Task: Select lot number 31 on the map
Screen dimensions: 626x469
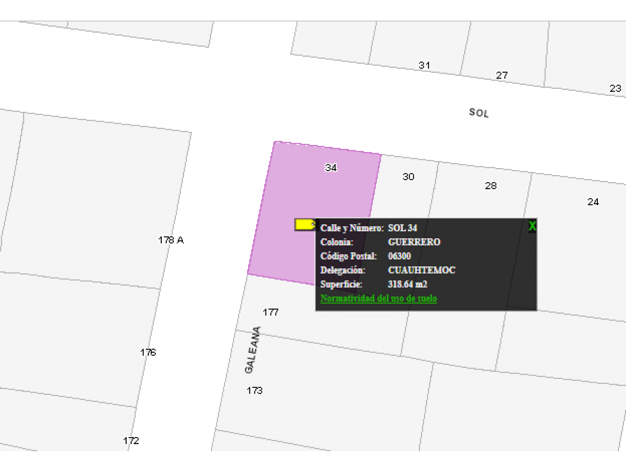Action: [424, 65]
